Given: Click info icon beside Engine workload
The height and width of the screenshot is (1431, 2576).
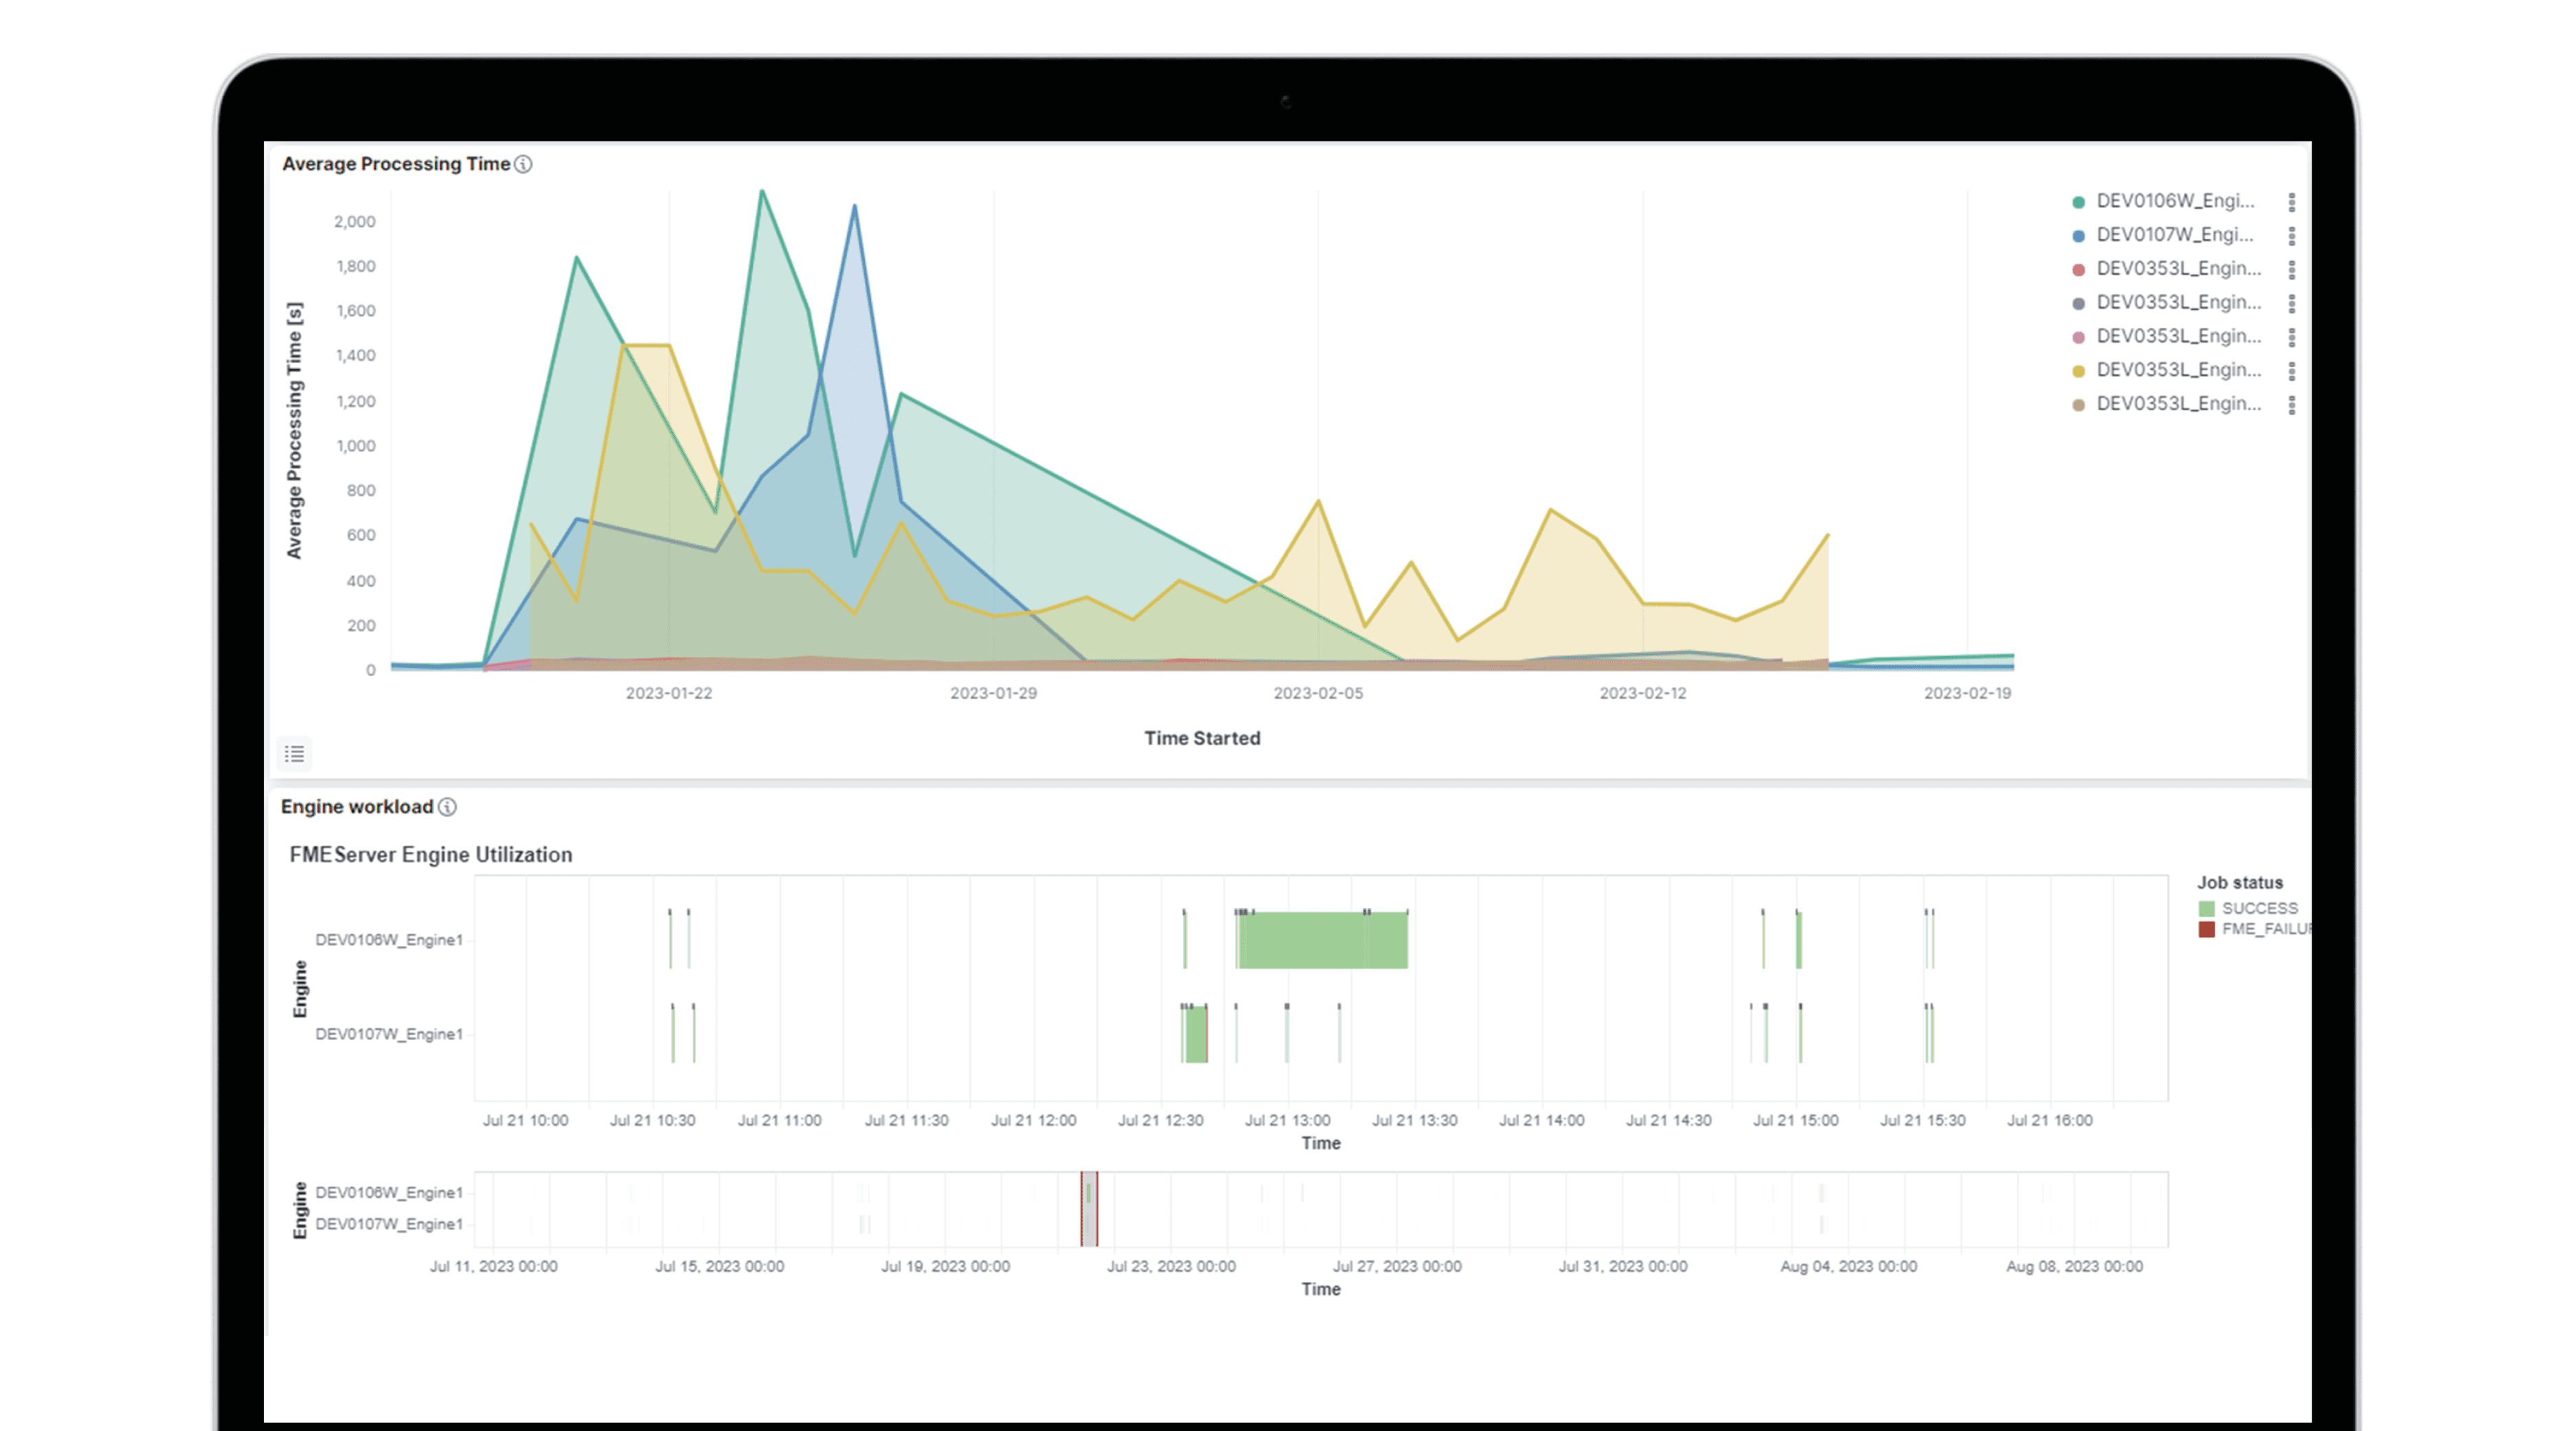Looking at the screenshot, I should [x=447, y=807].
